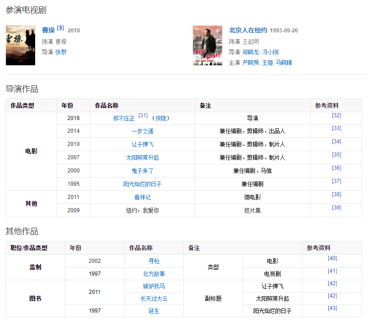
Task: Click the 曹操 TV series poster thumbnail
Action: point(20,45)
